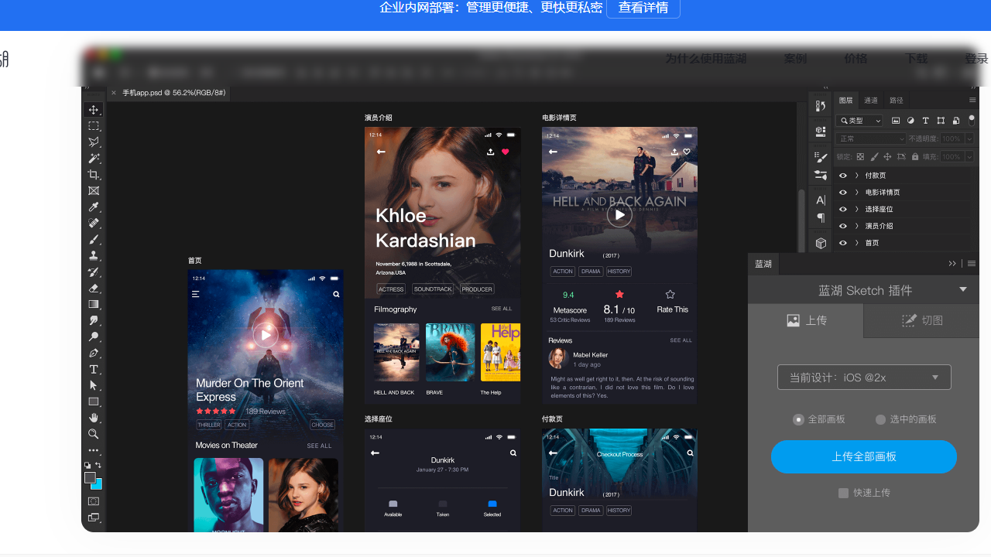Select the Crop tool

pyautogui.click(x=94, y=175)
